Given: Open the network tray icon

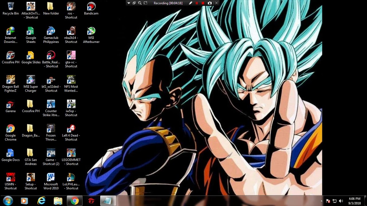Looking at the screenshot, I should (335, 201).
